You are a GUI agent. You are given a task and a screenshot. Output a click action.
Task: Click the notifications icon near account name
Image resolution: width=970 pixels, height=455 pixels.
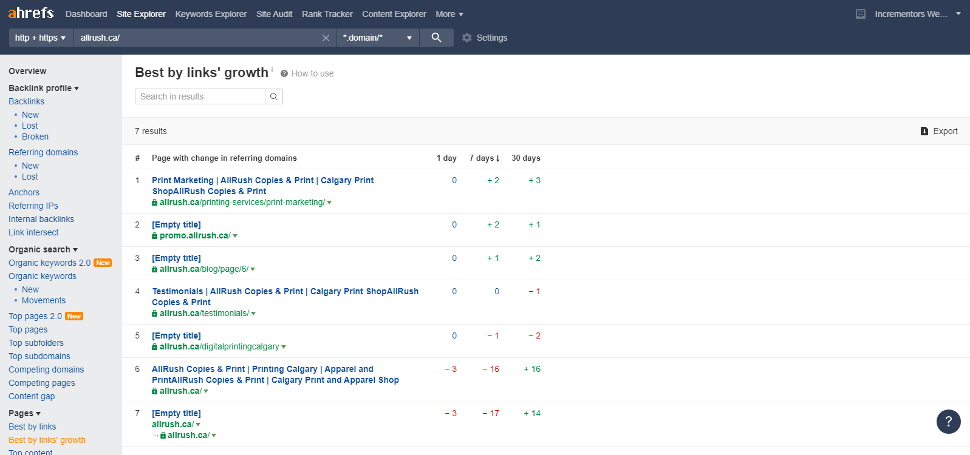[860, 14]
